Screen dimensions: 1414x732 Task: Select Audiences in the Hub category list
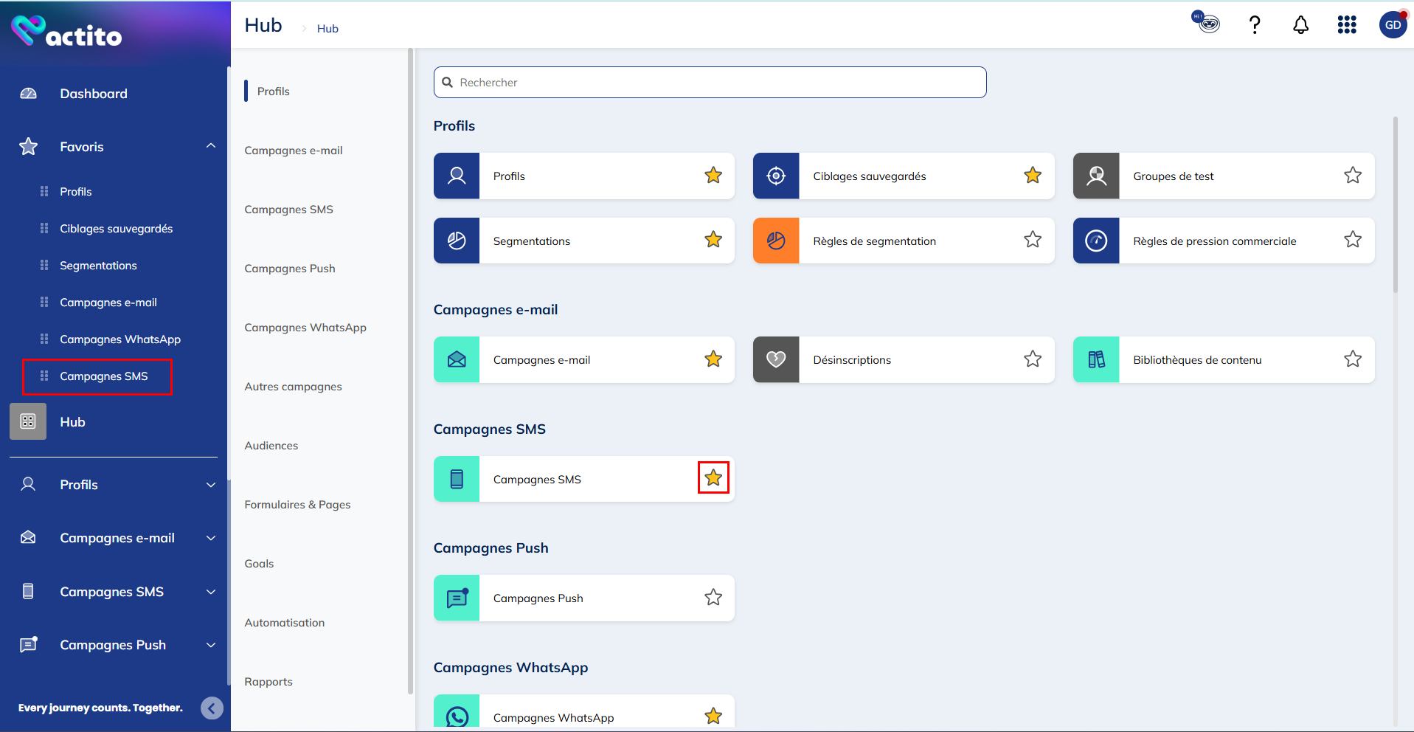(271, 446)
